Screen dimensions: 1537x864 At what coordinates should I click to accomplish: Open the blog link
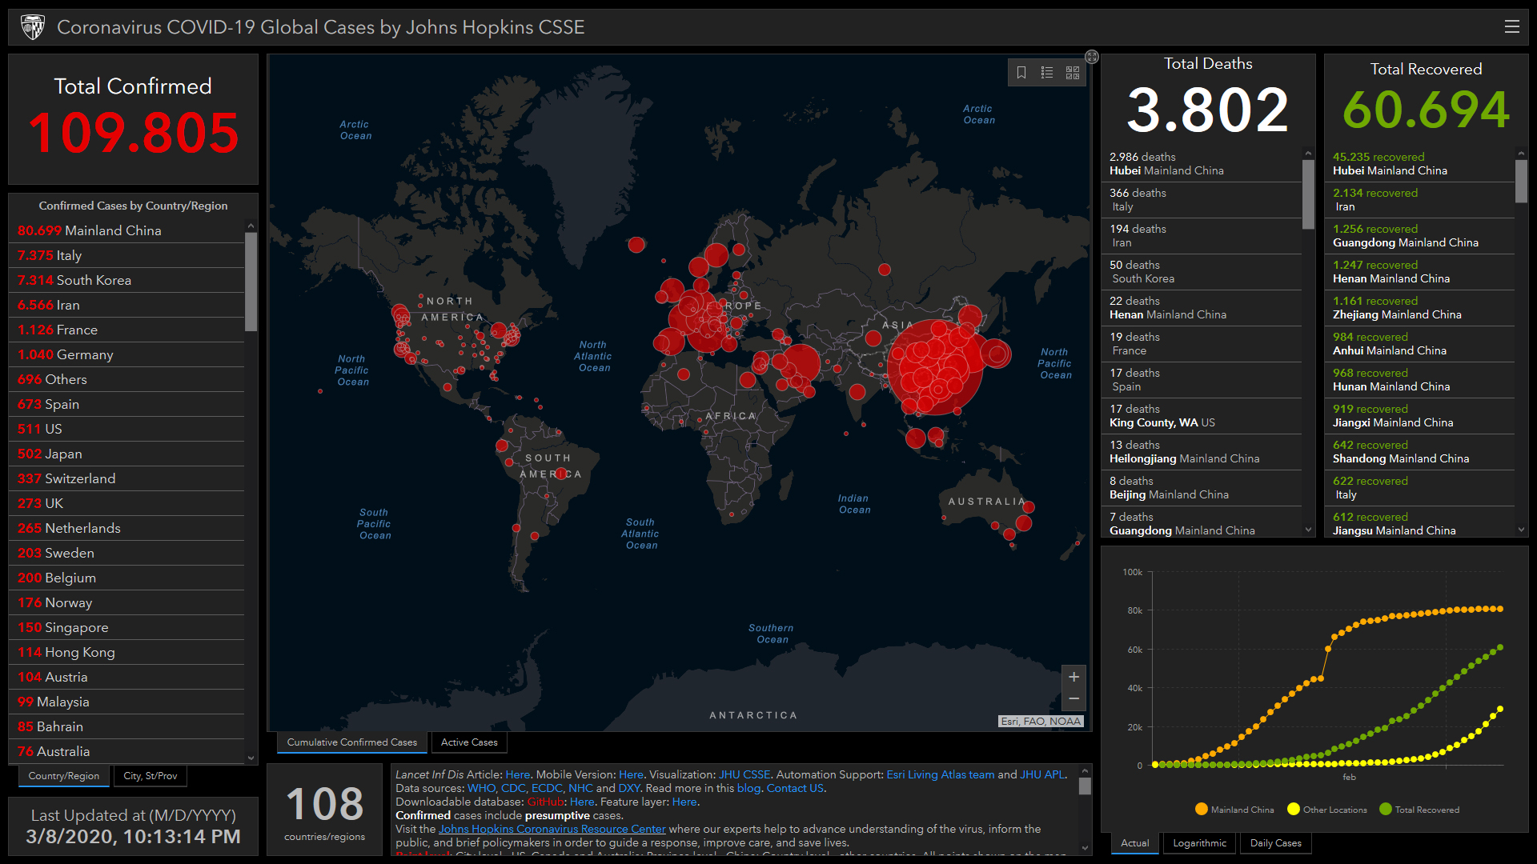748,788
